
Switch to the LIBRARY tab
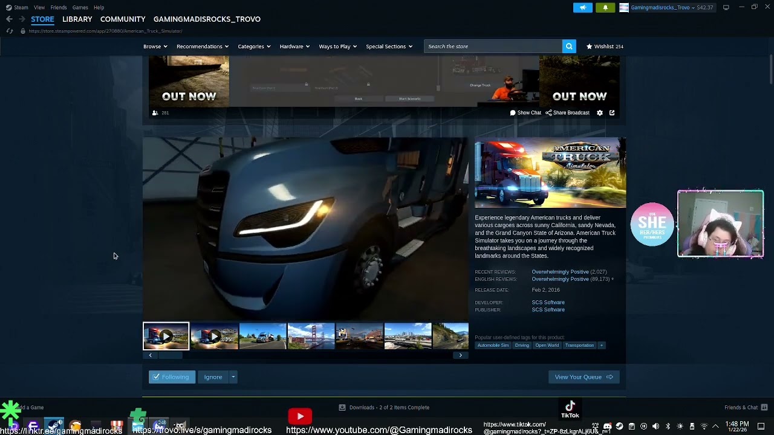77,19
